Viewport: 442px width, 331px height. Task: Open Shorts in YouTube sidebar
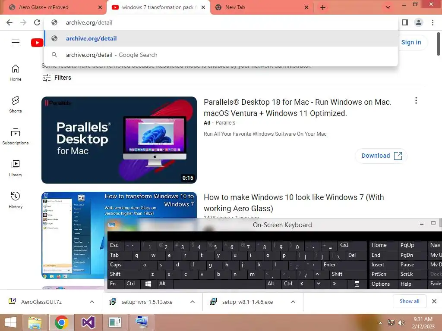click(16, 105)
